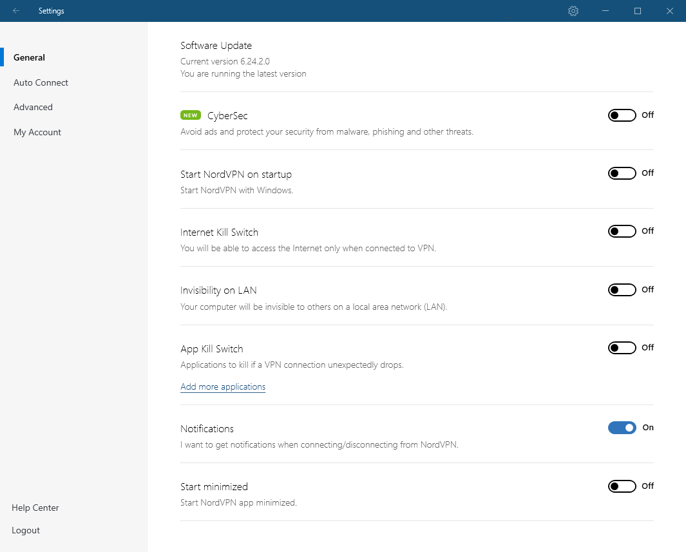Go back using the arrow icon
The width and height of the screenshot is (686, 552).
click(16, 11)
